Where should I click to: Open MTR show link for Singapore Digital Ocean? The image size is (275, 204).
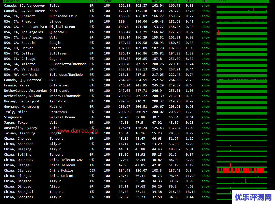205,117
